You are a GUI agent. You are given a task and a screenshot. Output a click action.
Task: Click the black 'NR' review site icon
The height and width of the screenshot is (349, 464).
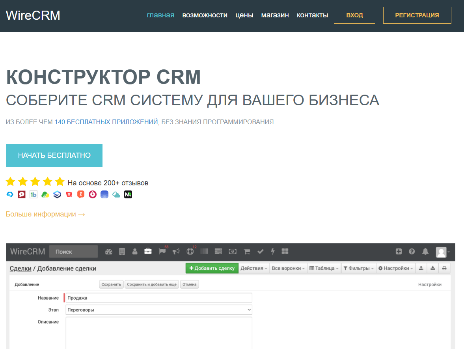click(128, 194)
